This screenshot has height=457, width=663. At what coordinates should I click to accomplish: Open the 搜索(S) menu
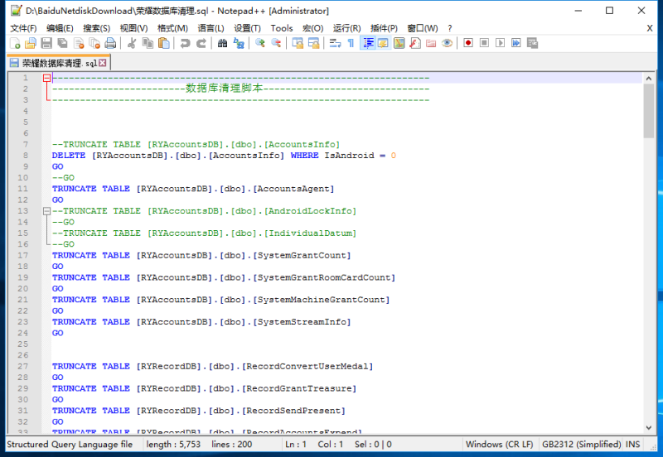pyautogui.click(x=96, y=28)
